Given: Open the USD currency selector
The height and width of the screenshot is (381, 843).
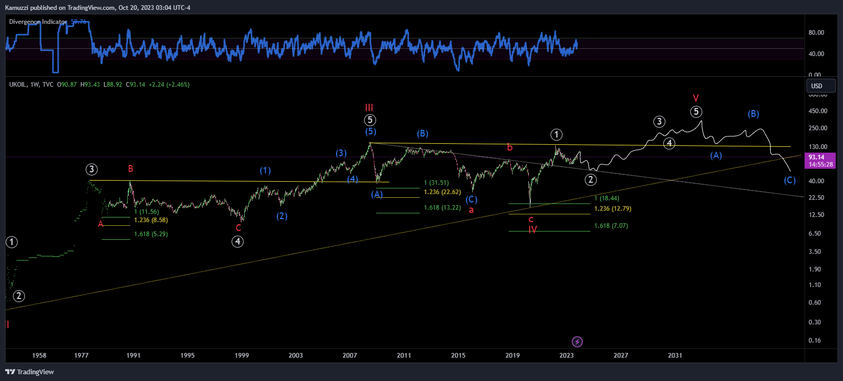Looking at the screenshot, I should coord(821,86).
